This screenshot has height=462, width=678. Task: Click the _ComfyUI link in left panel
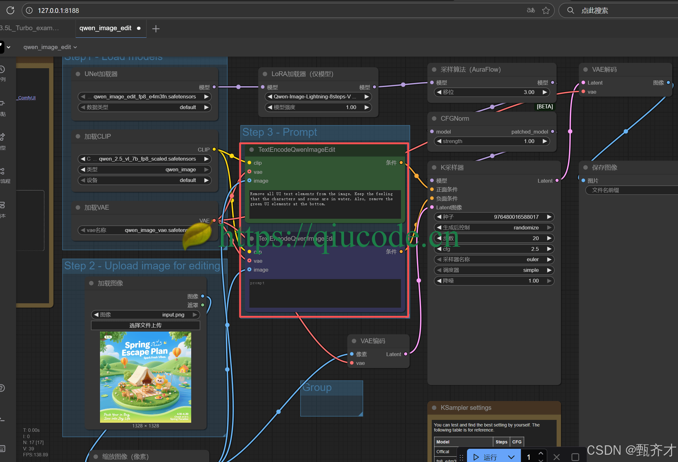(x=26, y=98)
